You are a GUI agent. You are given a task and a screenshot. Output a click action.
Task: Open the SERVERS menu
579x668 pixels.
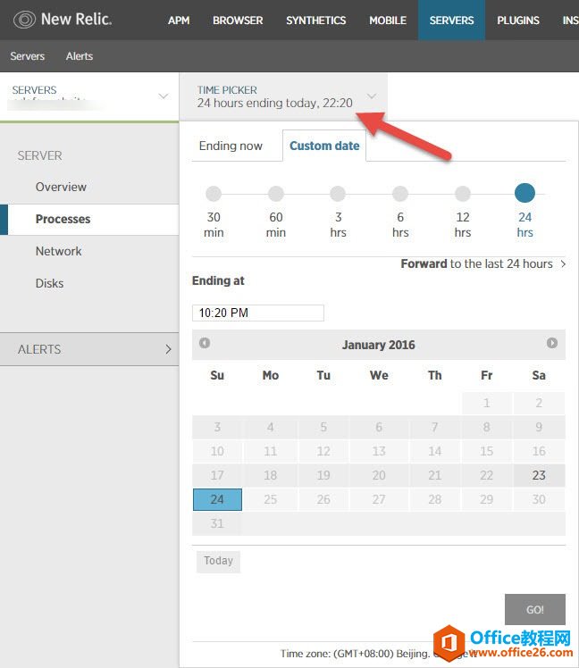click(451, 20)
